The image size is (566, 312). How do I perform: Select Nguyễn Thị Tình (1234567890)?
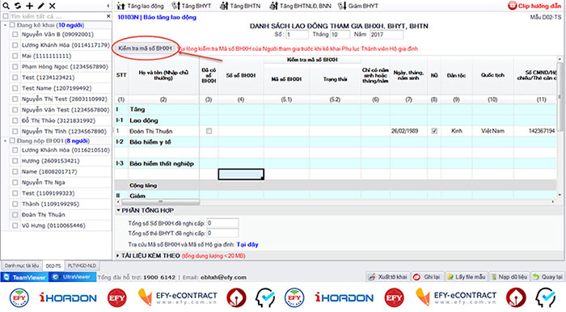pyautogui.click(x=64, y=131)
